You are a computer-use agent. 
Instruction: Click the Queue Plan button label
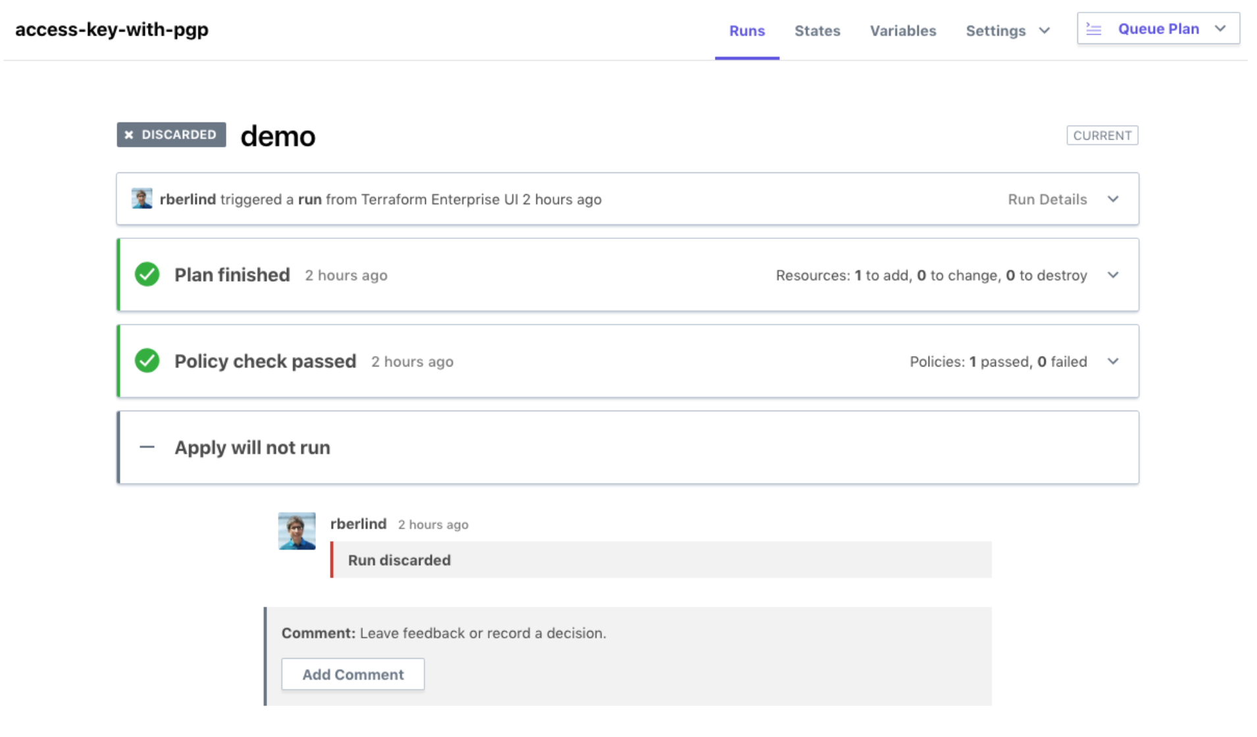coord(1158,29)
